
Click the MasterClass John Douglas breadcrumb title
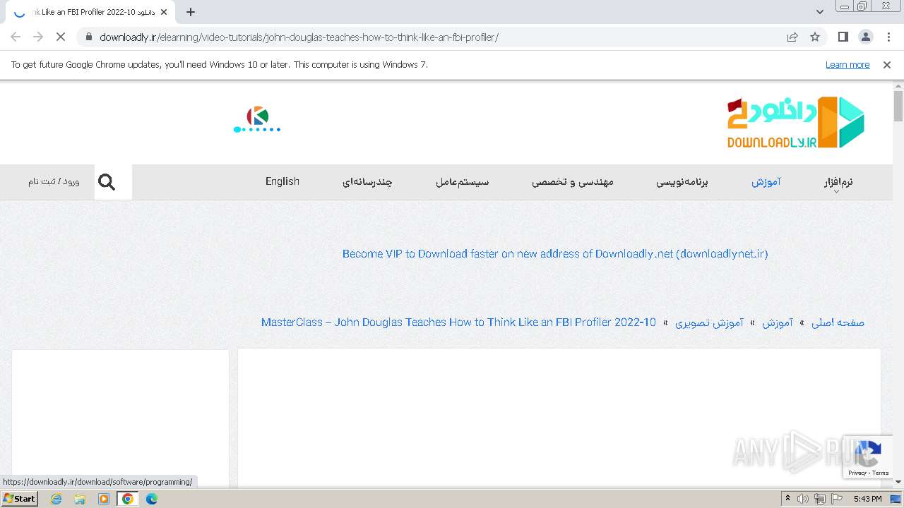click(x=458, y=322)
